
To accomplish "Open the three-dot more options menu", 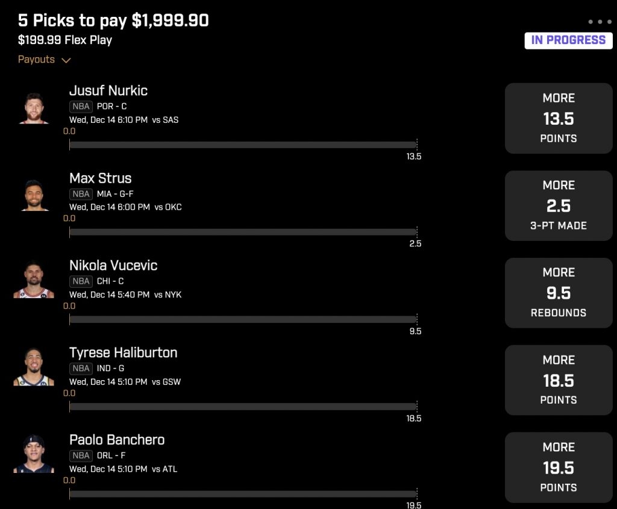I will tap(600, 22).
